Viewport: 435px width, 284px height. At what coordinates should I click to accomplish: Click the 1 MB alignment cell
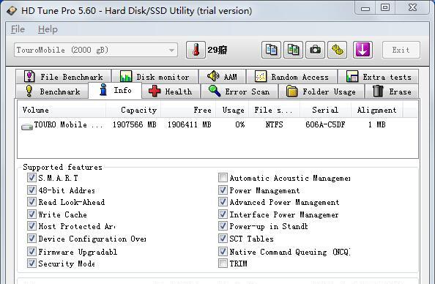(376, 125)
